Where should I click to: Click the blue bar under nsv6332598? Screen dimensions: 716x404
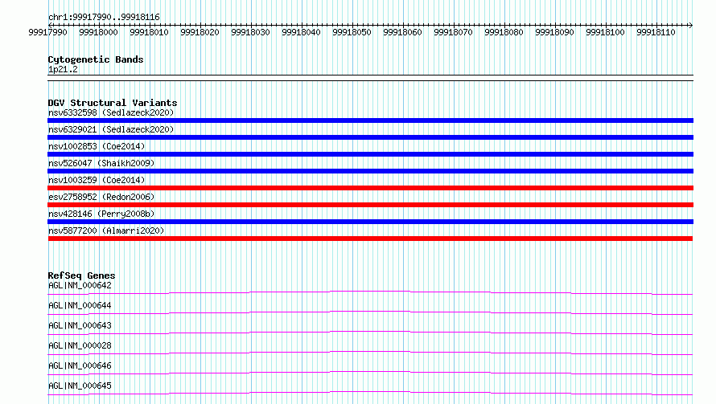[370, 120]
